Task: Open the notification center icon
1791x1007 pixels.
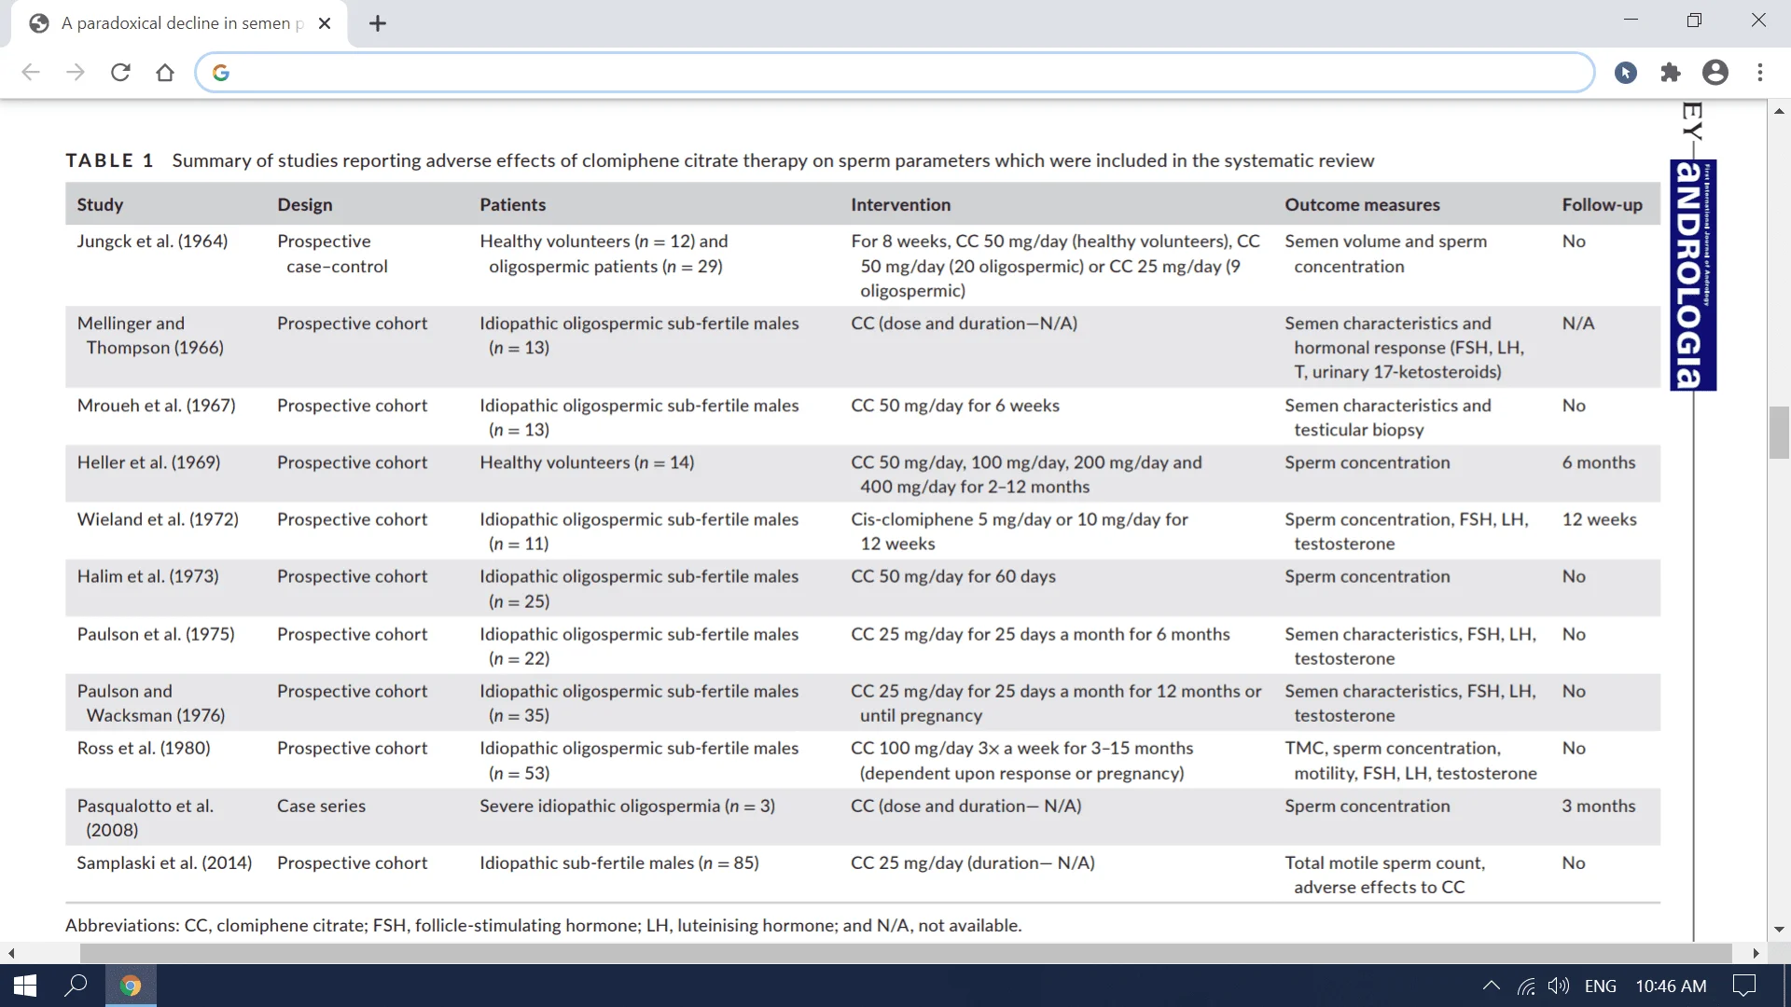Action: [x=1744, y=986]
